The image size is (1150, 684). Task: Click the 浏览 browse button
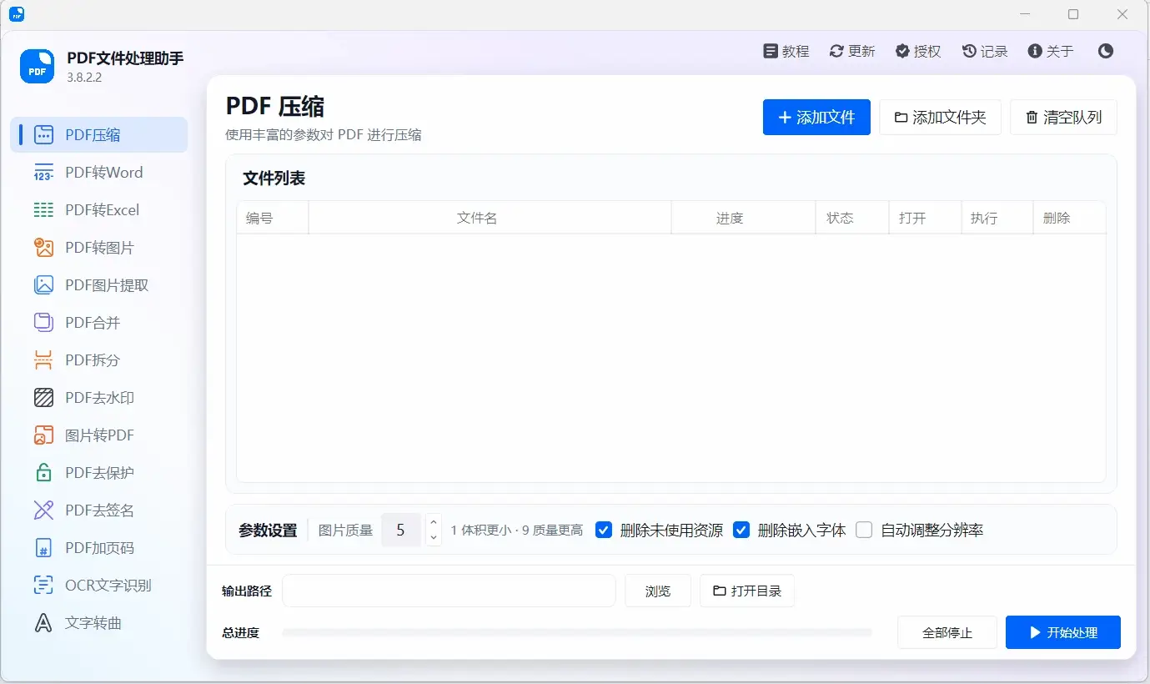tap(658, 591)
